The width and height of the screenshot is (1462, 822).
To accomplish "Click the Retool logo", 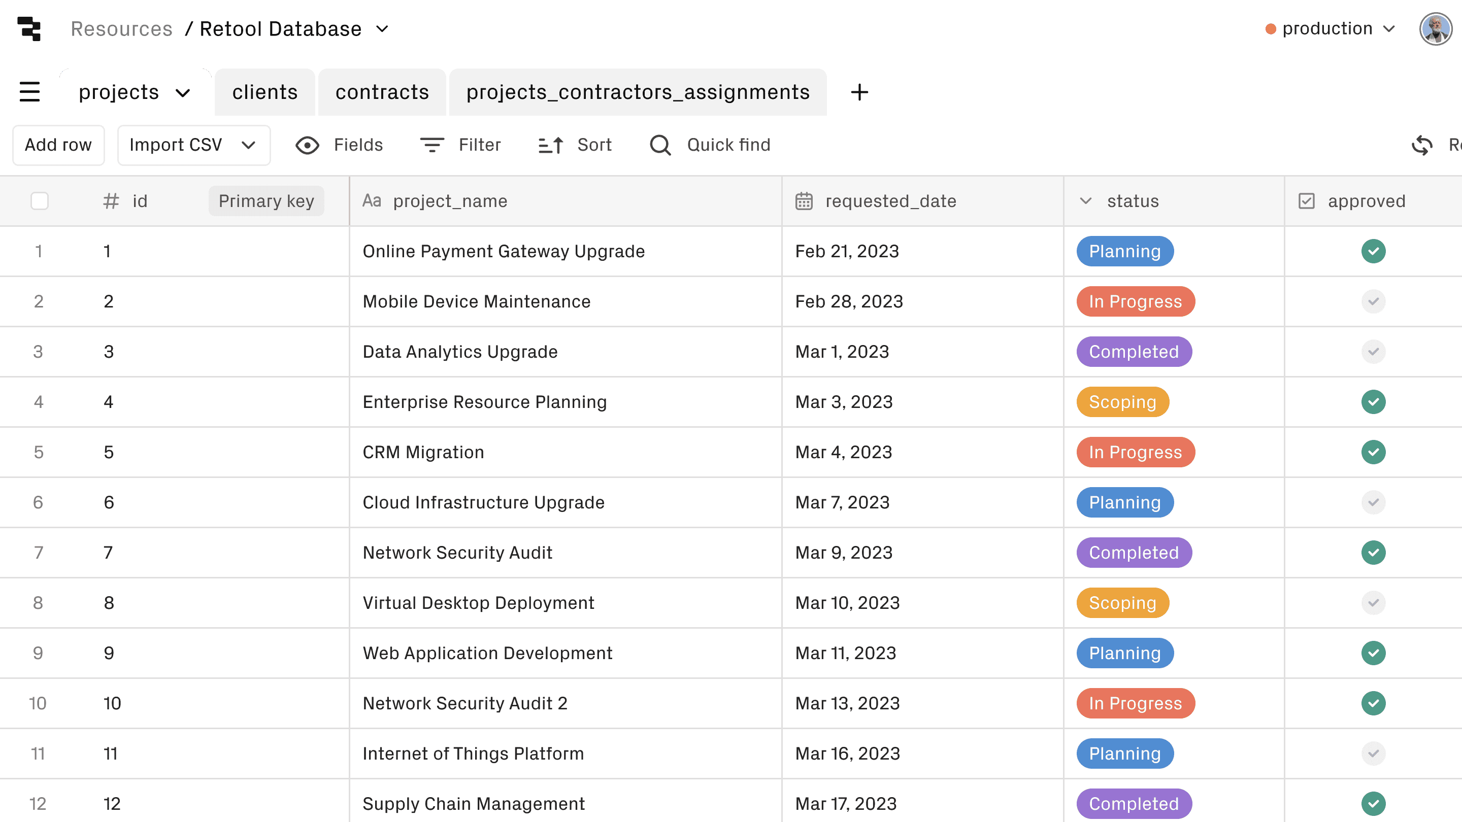I will coord(29,28).
